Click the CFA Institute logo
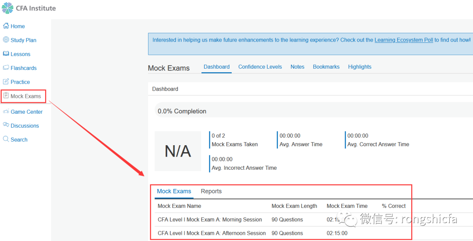473x241 pixels. click(29, 8)
